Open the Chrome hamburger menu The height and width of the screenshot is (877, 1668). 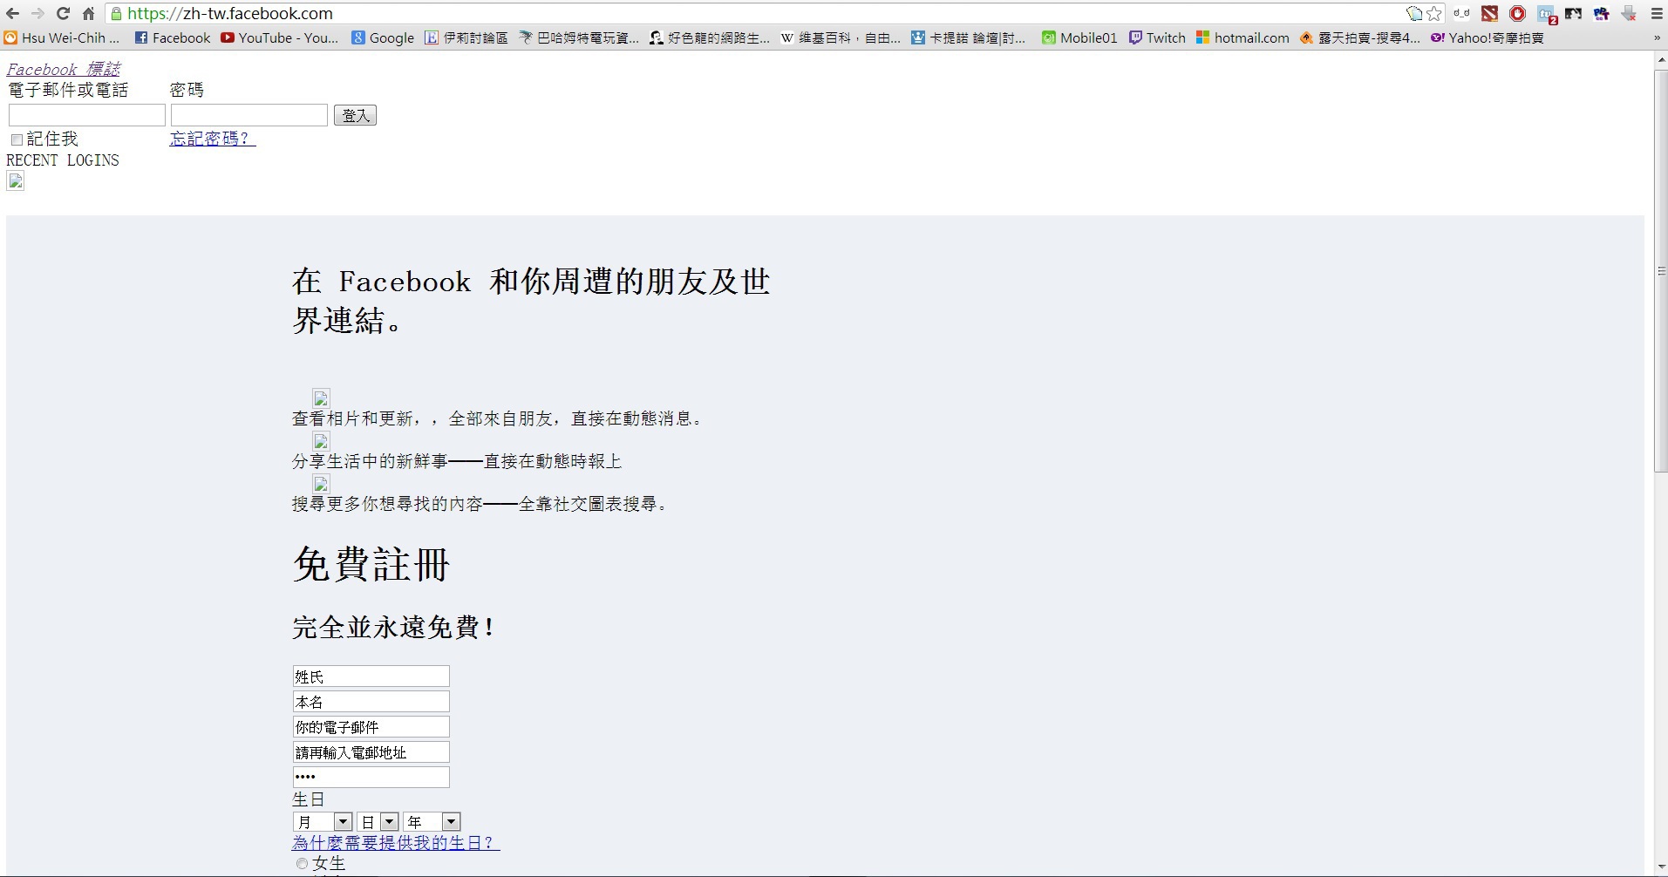point(1657,14)
